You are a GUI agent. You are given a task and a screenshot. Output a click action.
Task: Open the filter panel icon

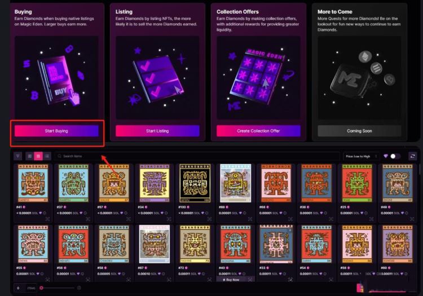pyautogui.click(x=18, y=156)
